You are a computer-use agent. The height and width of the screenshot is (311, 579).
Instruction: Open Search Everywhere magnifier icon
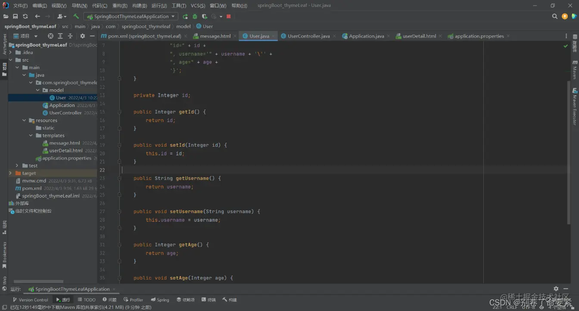click(555, 16)
